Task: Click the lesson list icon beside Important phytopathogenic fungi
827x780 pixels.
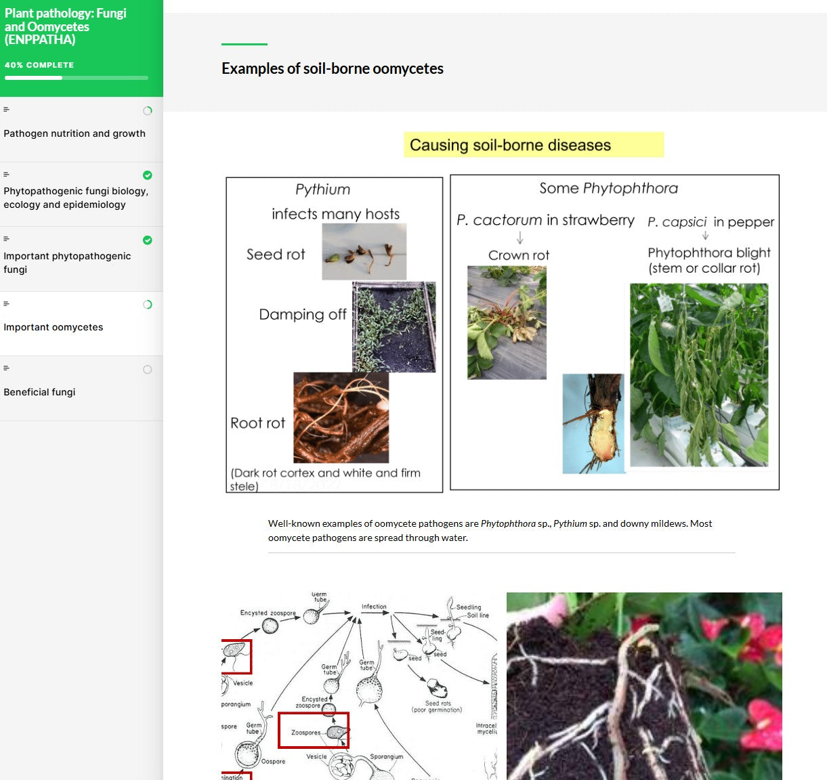Action: 7,238
